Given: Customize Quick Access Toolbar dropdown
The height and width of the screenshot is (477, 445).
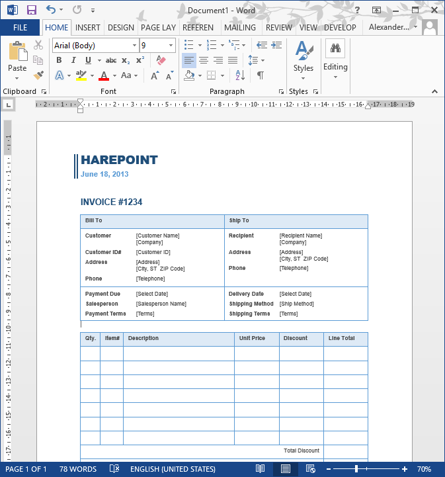Looking at the screenshot, I should [93, 11].
